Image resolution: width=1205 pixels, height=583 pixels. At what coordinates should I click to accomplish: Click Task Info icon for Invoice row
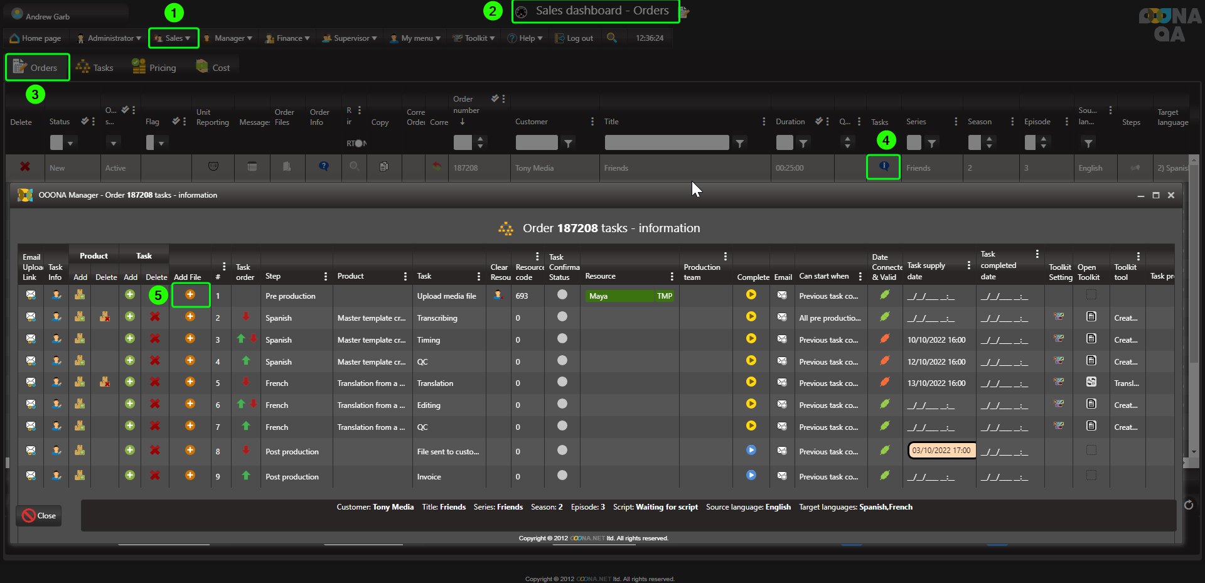pos(56,476)
